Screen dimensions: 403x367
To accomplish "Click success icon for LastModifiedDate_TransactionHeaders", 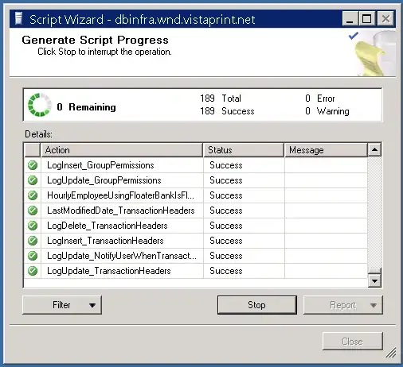I will tap(33, 211).
